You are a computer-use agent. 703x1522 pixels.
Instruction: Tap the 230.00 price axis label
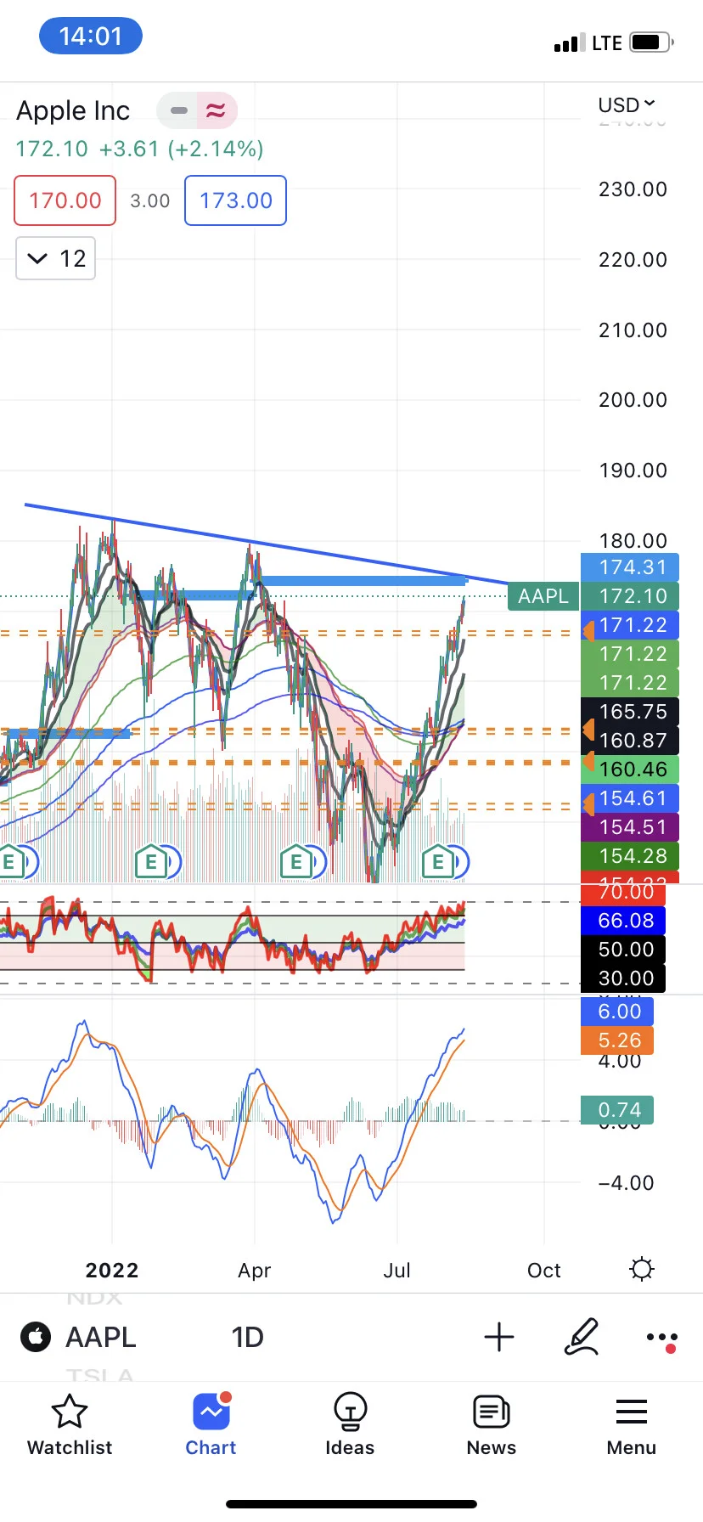click(633, 189)
